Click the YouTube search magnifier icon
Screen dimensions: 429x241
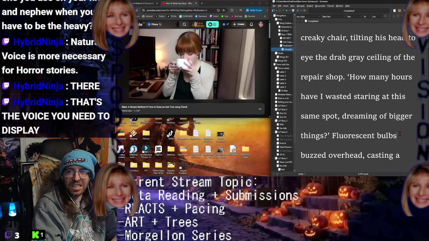(184, 24)
